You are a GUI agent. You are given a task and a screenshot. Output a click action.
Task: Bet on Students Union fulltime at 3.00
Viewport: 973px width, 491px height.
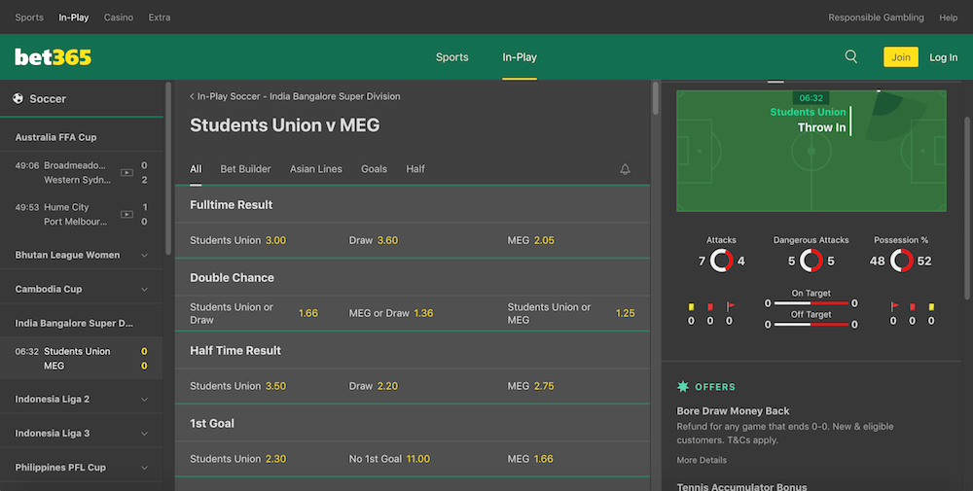(254, 240)
